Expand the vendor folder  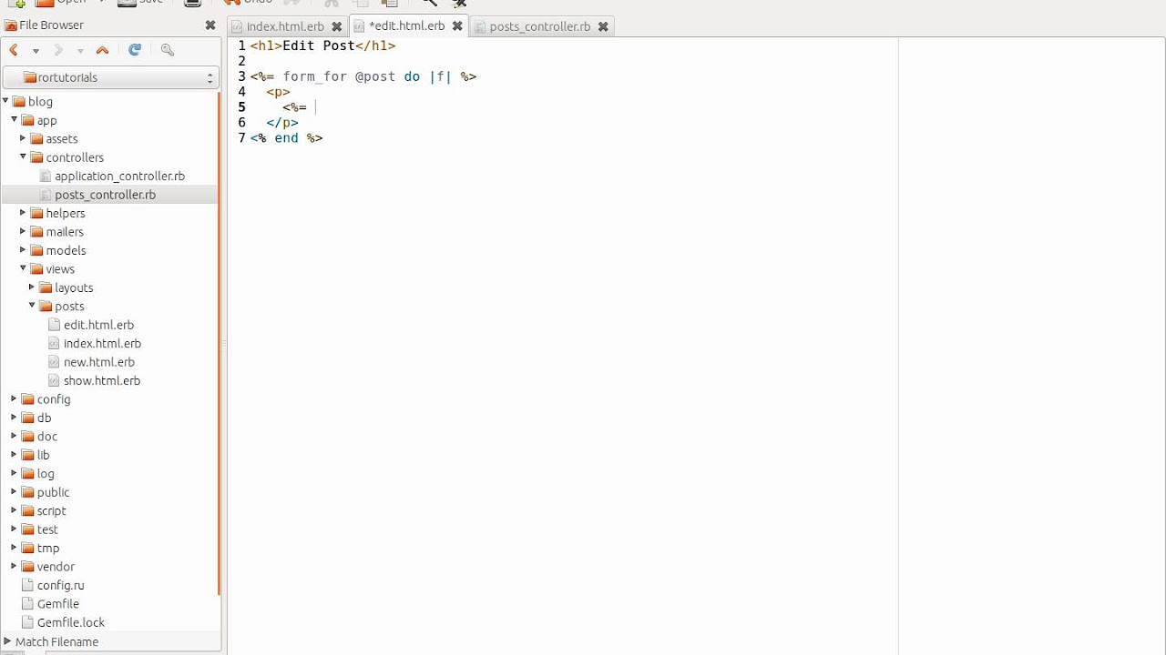point(14,566)
